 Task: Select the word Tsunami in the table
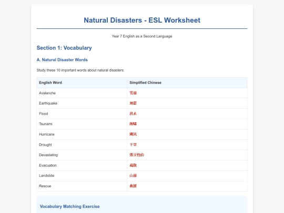point(46,124)
